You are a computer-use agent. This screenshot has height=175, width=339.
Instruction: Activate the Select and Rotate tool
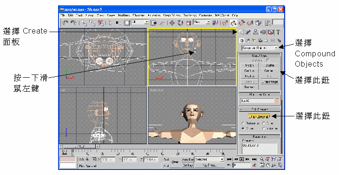tap(180, 23)
